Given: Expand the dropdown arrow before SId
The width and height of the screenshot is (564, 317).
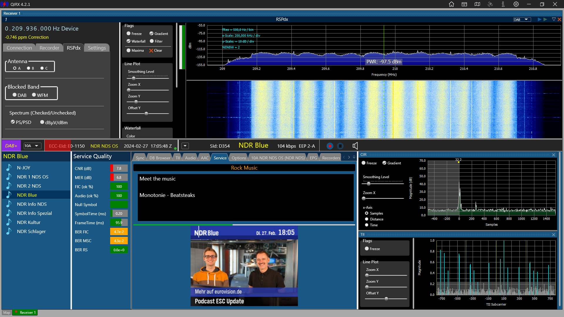Looking at the screenshot, I should point(185,146).
